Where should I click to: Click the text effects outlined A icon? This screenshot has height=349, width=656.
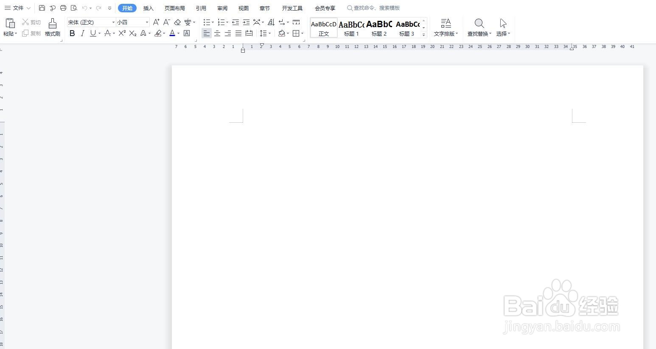[x=143, y=33]
